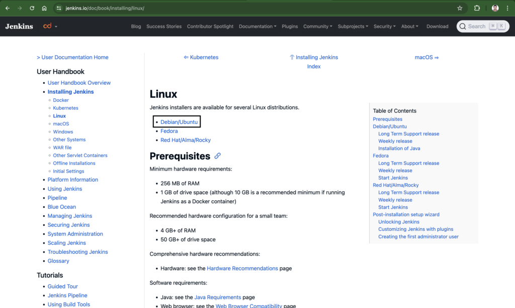Open the Security dropdown menu

(384, 26)
